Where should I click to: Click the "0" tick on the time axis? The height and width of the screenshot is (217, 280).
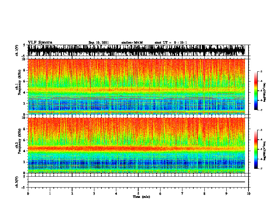[x=28, y=194]
